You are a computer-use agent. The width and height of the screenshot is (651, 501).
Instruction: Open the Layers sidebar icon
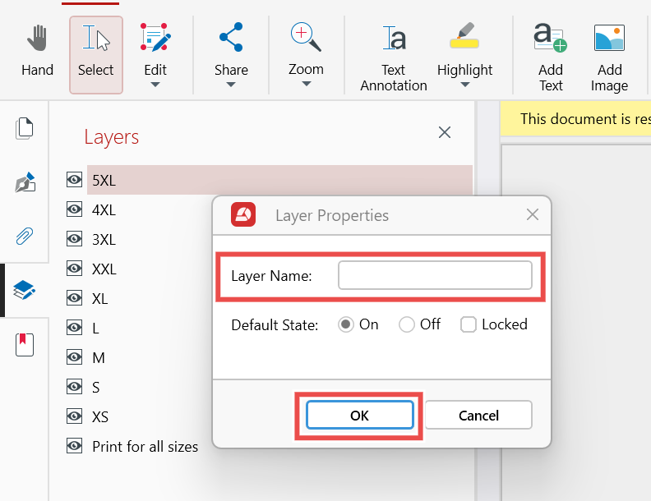point(24,290)
